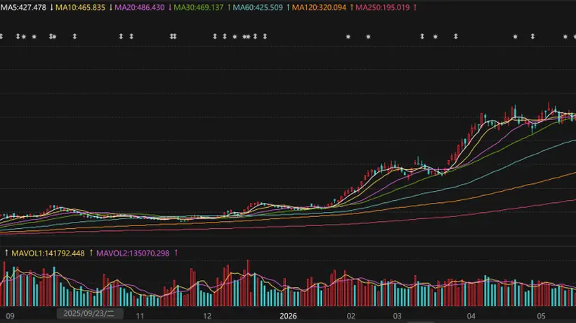
Task: Click the double-arrow marker just before 05
Action: 532,37
